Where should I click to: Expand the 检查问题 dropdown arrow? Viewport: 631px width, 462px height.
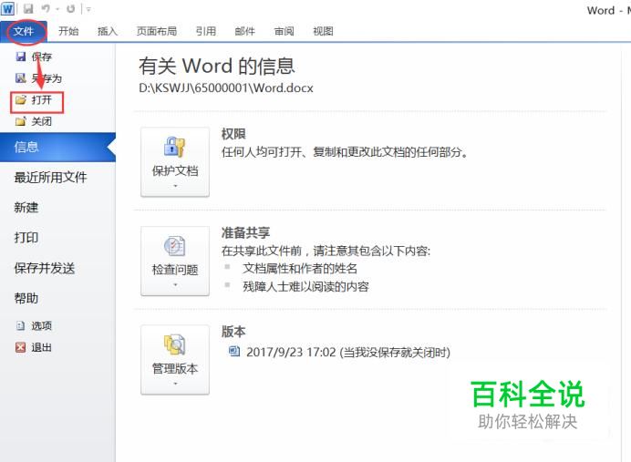click(x=175, y=284)
